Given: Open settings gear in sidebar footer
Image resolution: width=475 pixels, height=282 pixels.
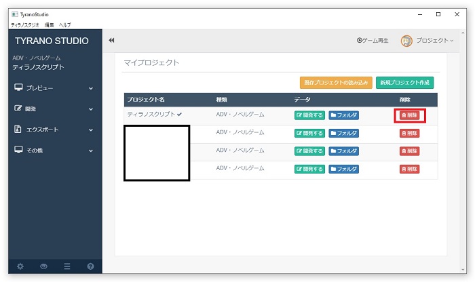Looking at the screenshot, I should coord(20,266).
